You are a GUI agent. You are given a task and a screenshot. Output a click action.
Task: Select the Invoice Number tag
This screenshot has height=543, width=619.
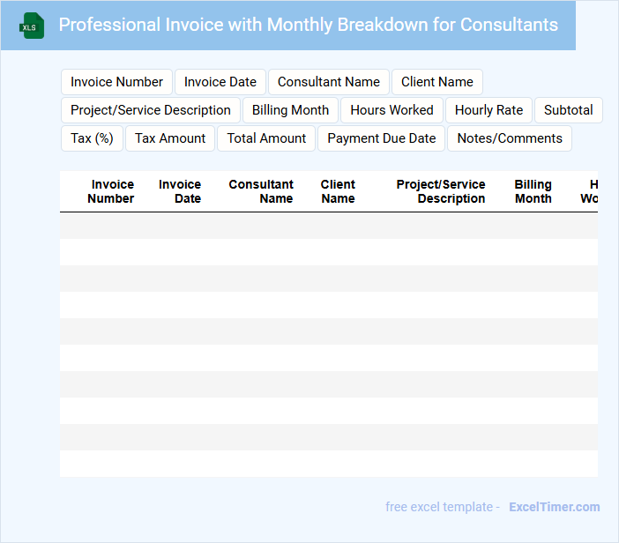(x=116, y=82)
